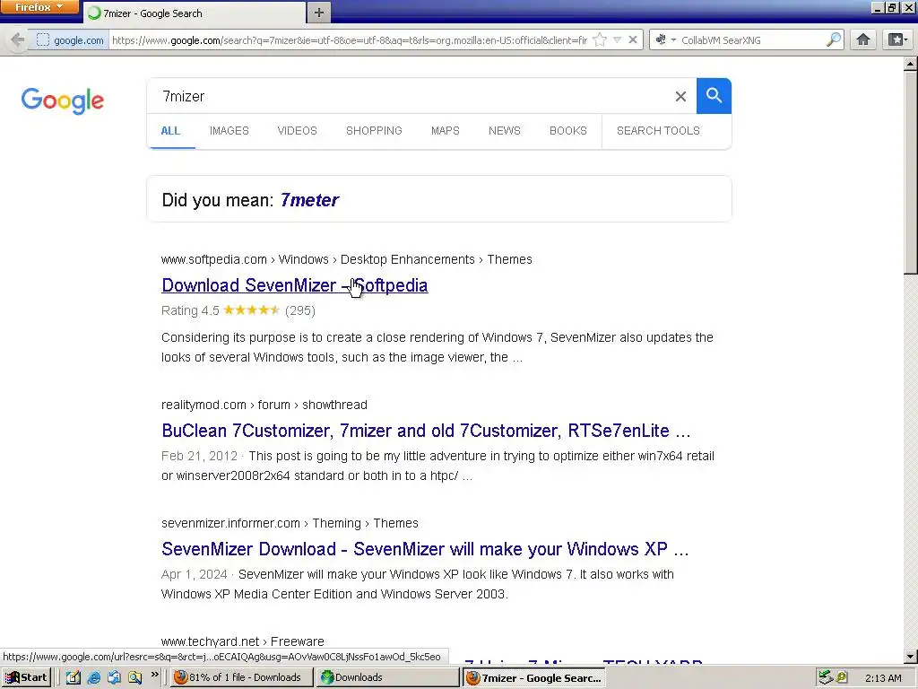Open the BuClean 7Customizer forum result
Screen dimensions: 918x689
point(426,431)
